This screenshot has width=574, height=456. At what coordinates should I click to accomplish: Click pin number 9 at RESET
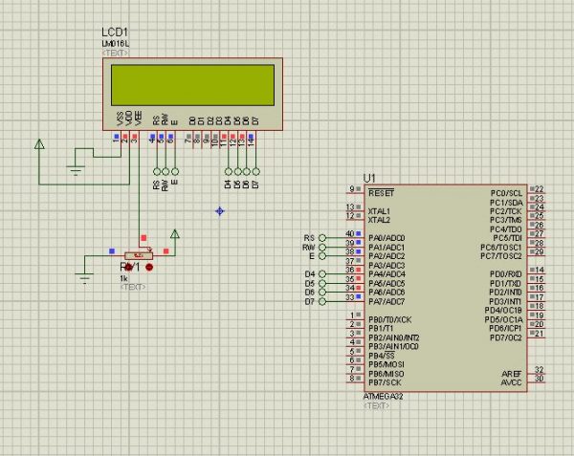352,188
